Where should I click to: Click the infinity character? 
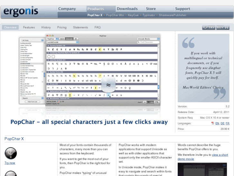pyautogui.click(x=100, y=95)
